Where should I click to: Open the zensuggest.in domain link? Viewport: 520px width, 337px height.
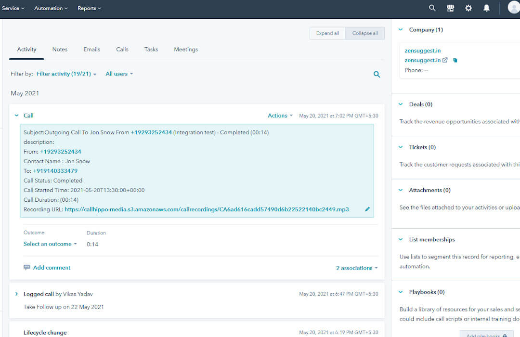pyautogui.click(x=423, y=60)
